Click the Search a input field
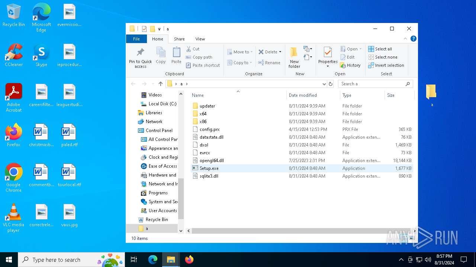This screenshot has height=267, width=476. (372, 84)
